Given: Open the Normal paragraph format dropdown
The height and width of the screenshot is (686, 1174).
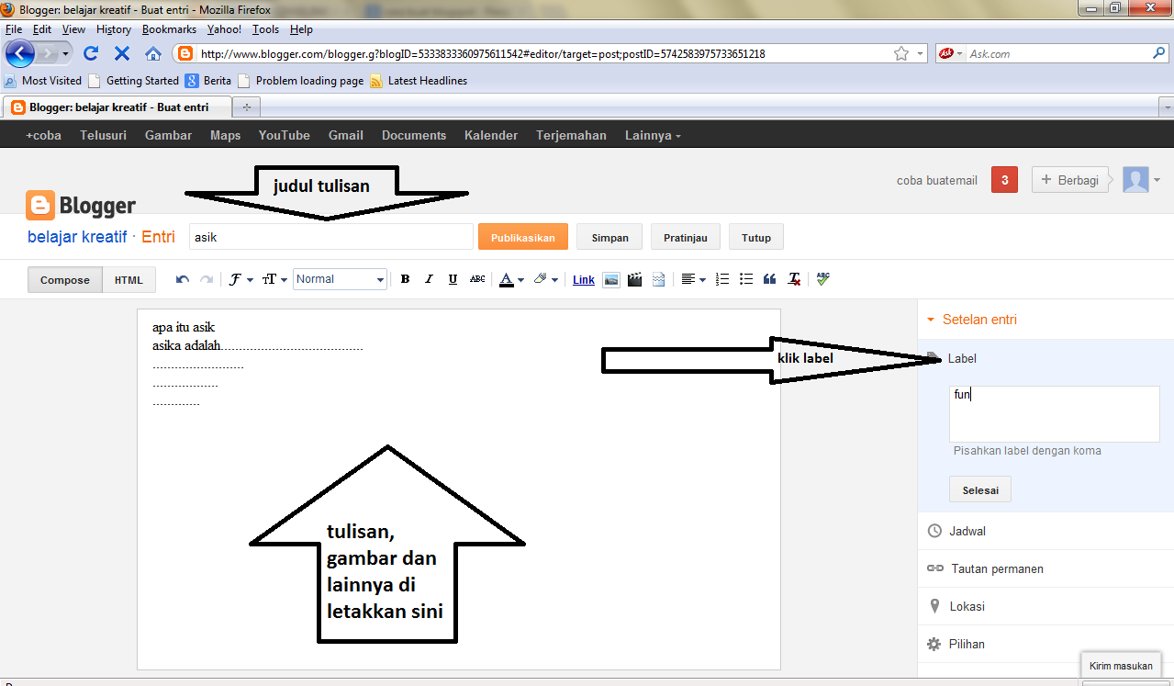Looking at the screenshot, I should pos(341,279).
